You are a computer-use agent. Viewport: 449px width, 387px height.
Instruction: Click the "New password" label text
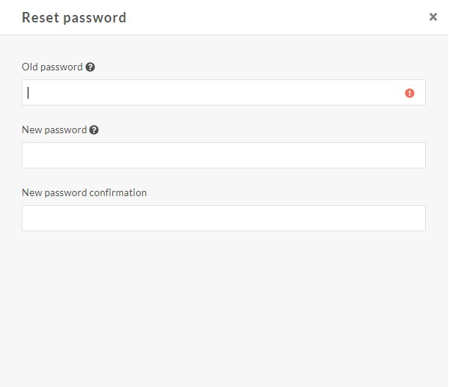(x=55, y=130)
